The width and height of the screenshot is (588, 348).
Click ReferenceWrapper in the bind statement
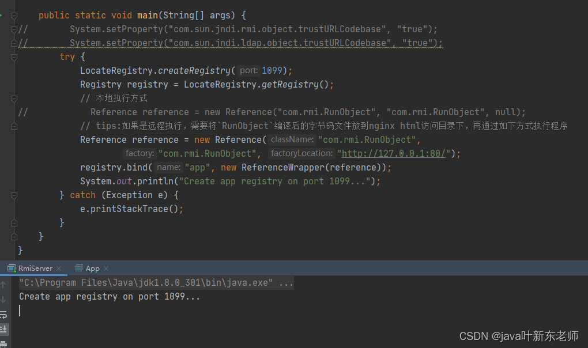pos(282,168)
